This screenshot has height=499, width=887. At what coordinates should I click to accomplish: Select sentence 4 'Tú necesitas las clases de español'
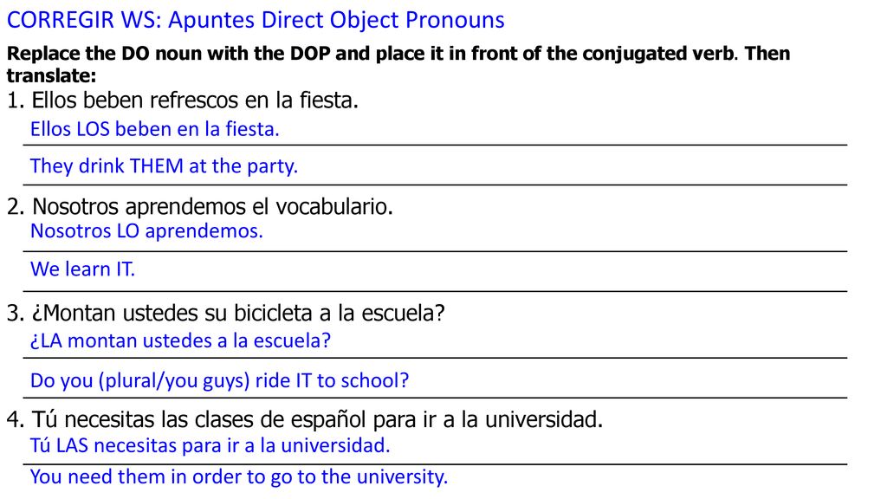pyautogui.click(x=304, y=419)
